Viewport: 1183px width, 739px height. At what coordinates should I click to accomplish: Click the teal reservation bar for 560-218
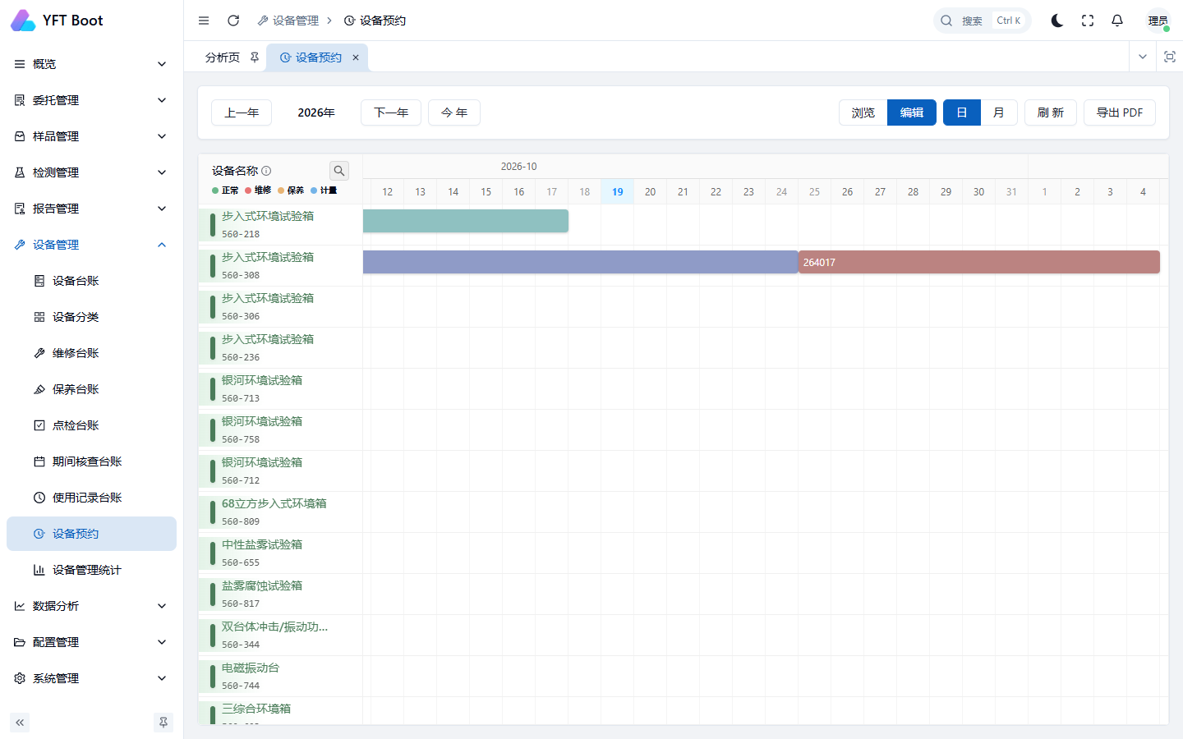pos(466,221)
